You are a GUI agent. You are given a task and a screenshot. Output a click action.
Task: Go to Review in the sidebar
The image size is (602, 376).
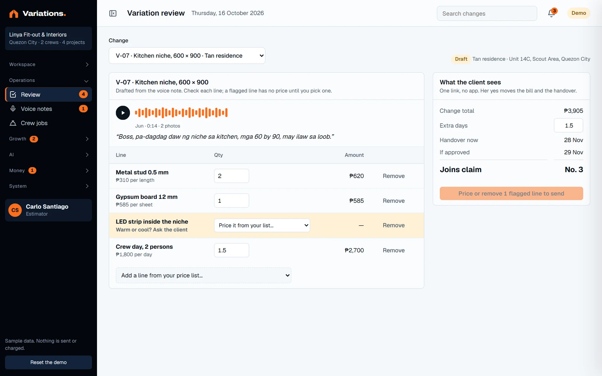pos(49,95)
